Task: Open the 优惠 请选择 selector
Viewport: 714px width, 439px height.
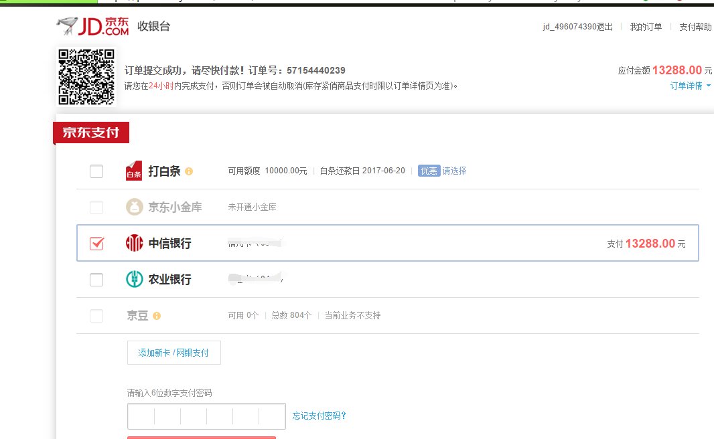Action: coord(442,171)
